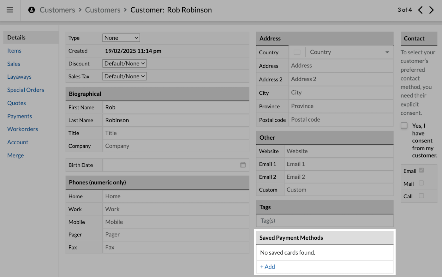This screenshot has width=442, height=277.
Task: Open the hamburger main menu
Action: pyautogui.click(x=10, y=10)
